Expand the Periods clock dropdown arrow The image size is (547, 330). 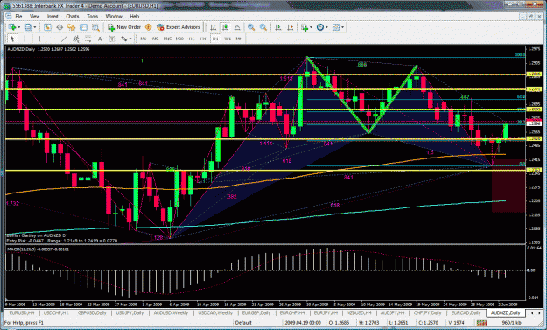326,27
